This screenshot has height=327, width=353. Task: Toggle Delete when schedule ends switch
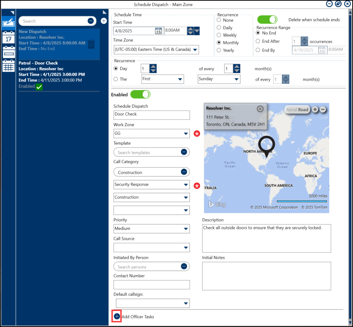coord(267,20)
